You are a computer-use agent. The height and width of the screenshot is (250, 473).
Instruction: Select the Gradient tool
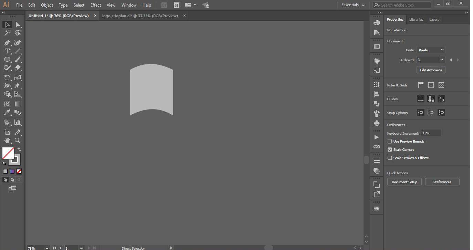point(18,104)
